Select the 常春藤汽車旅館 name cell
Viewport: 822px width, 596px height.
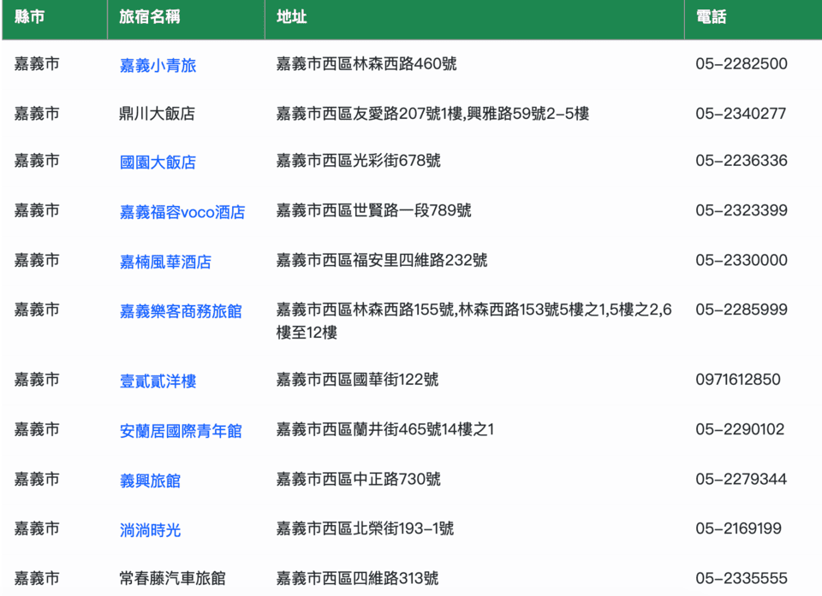coord(172,578)
